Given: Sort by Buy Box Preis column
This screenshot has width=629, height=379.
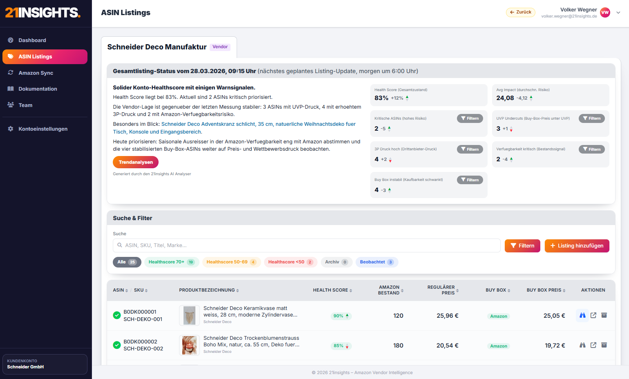Looking at the screenshot, I should [546, 290].
